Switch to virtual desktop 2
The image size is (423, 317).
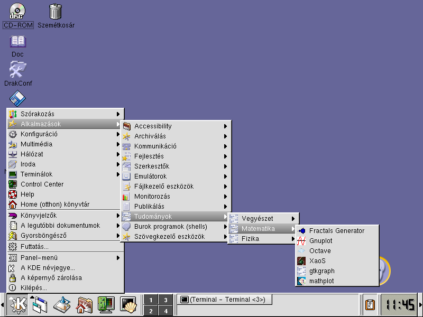(151, 311)
